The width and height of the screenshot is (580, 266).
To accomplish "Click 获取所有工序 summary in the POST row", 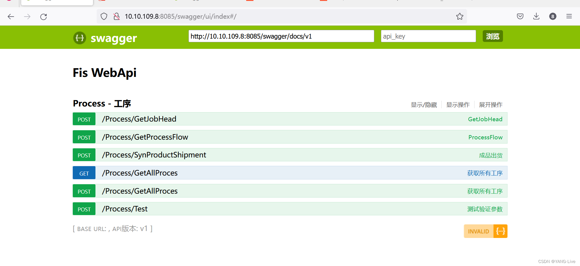I will (485, 191).
